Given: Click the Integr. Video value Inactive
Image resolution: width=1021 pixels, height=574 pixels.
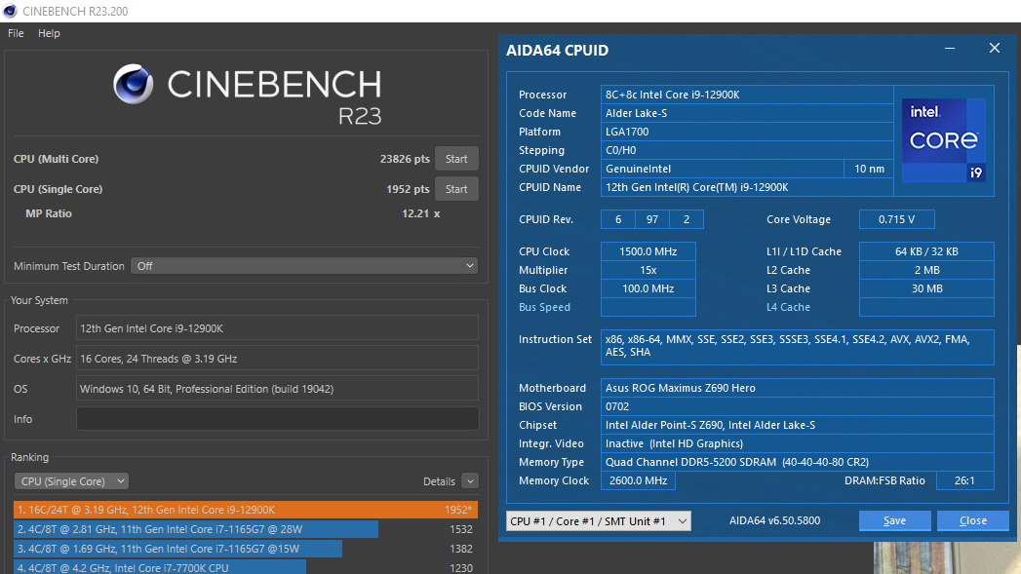Looking at the screenshot, I should click(797, 443).
